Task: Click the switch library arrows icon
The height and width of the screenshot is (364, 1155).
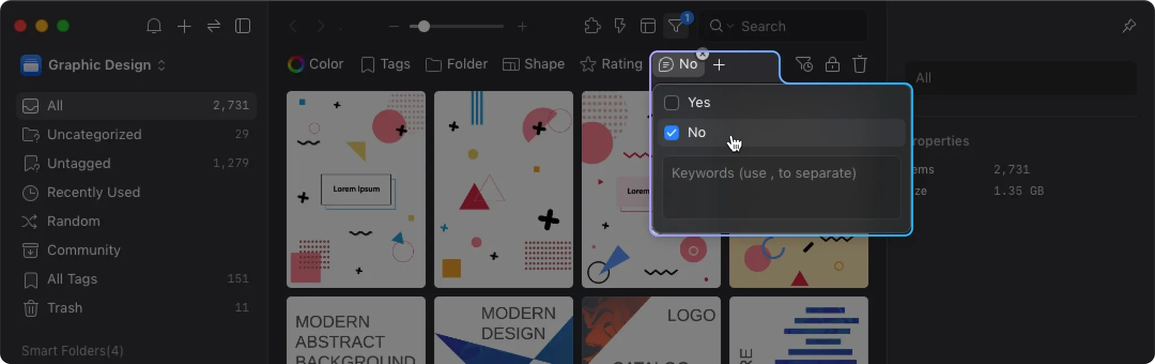Action: [x=214, y=26]
